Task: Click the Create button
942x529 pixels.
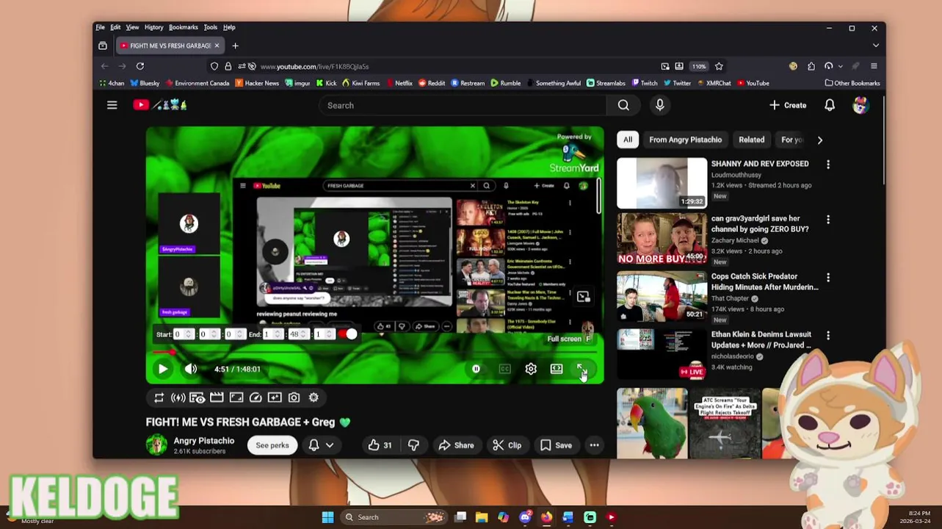Action: coord(788,105)
